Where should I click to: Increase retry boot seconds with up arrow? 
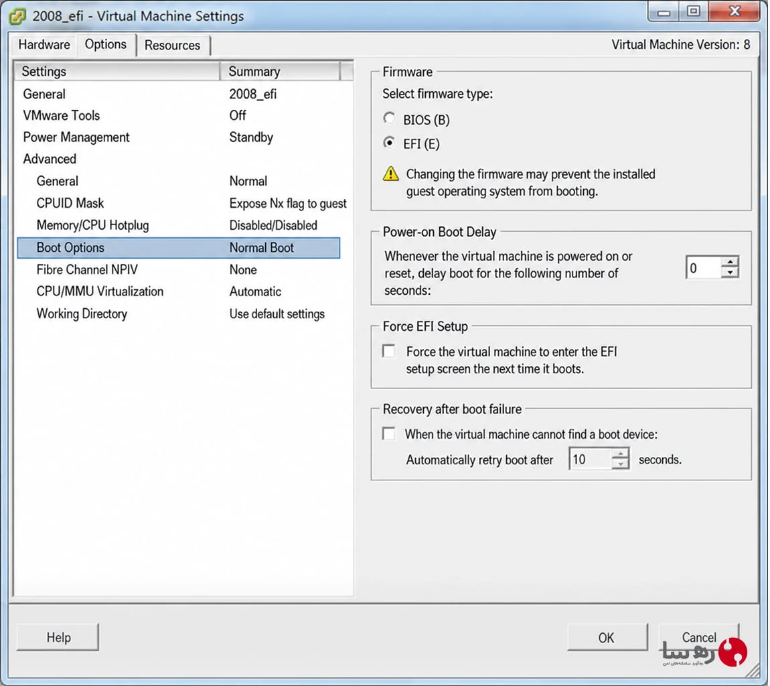pos(621,454)
